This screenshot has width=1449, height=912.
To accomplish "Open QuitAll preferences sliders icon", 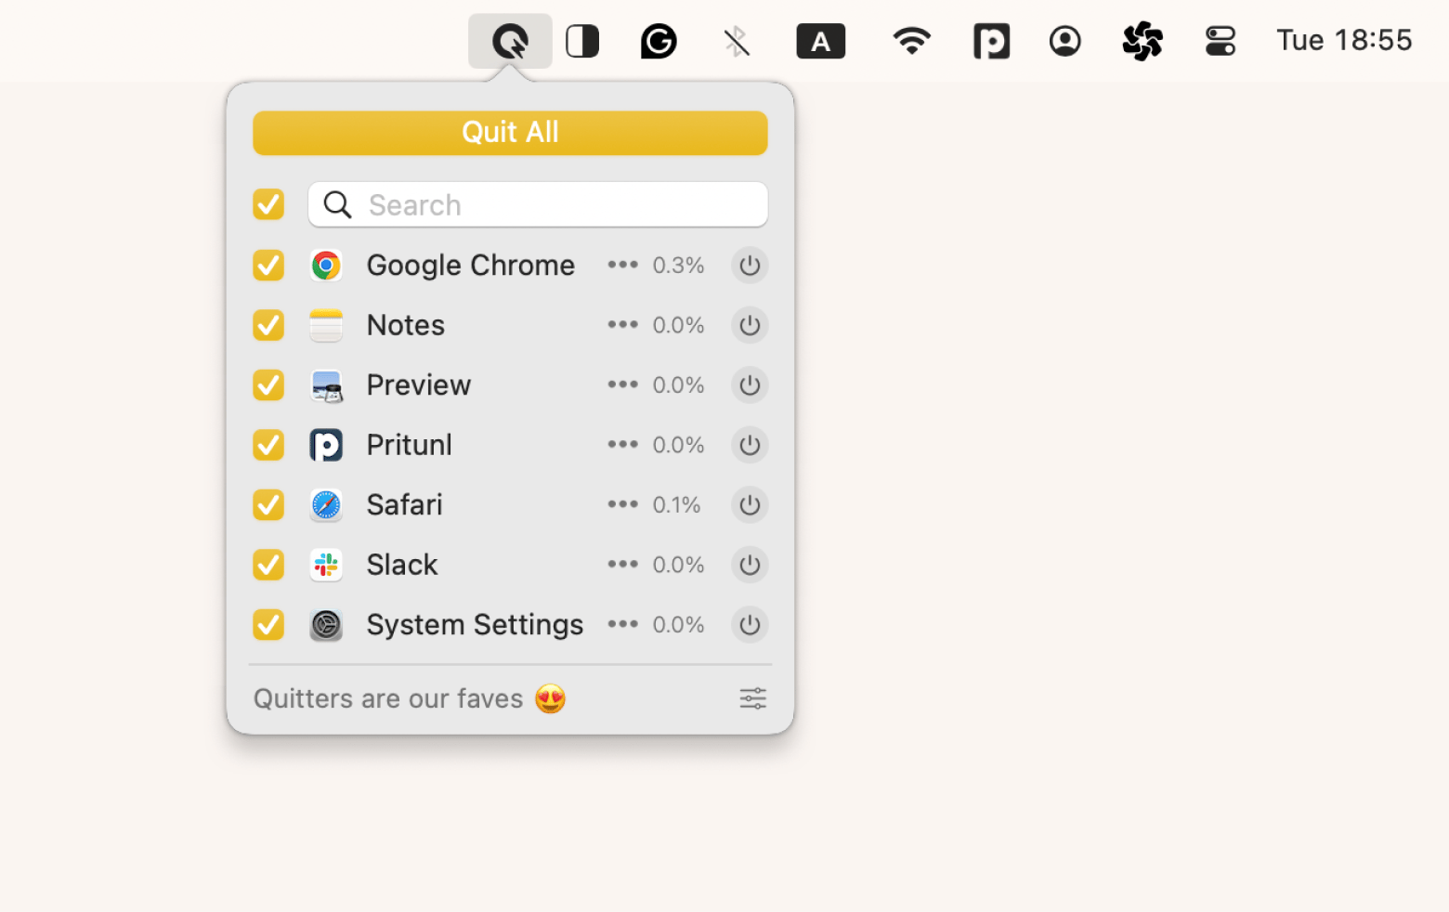I will [752, 698].
